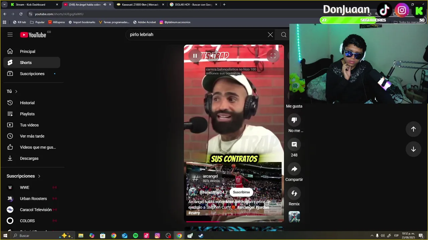Click the search magnifier button
428x240 pixels.
tap(284, 35)
